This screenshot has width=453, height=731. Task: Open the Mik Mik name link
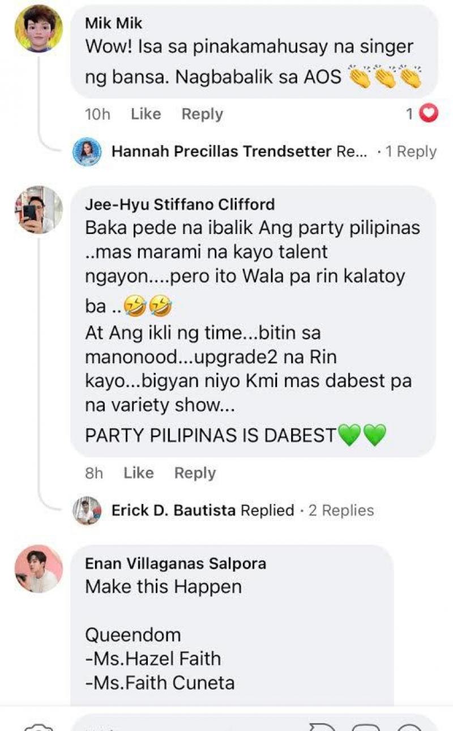tap(114, 23)
